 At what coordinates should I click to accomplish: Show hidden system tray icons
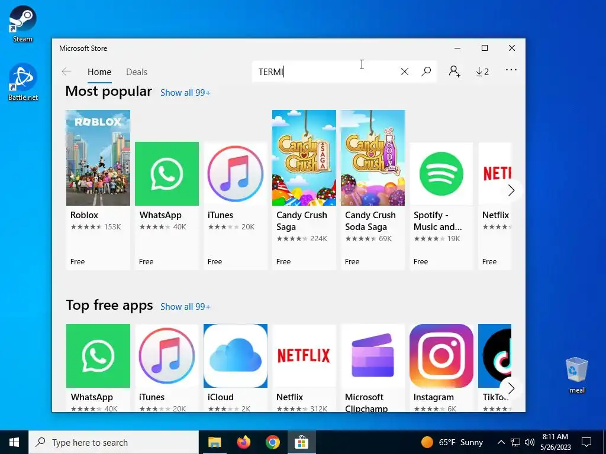tap(501, 442)
